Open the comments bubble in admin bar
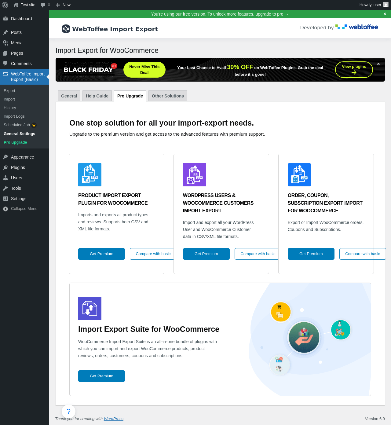Screen dimensions: 391x425 (43, 5)
